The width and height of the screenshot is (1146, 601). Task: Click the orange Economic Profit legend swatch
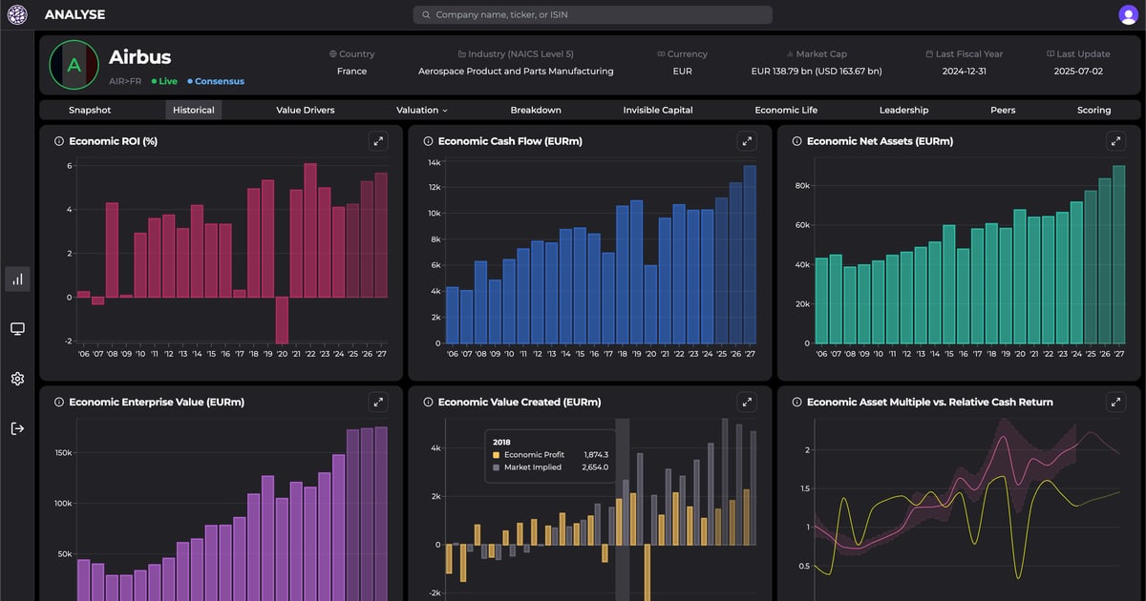pyautogui.click(x=496, y=455)
